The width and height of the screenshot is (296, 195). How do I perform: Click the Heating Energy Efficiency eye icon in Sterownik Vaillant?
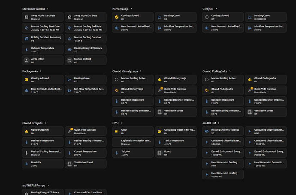tap(69, 50)
